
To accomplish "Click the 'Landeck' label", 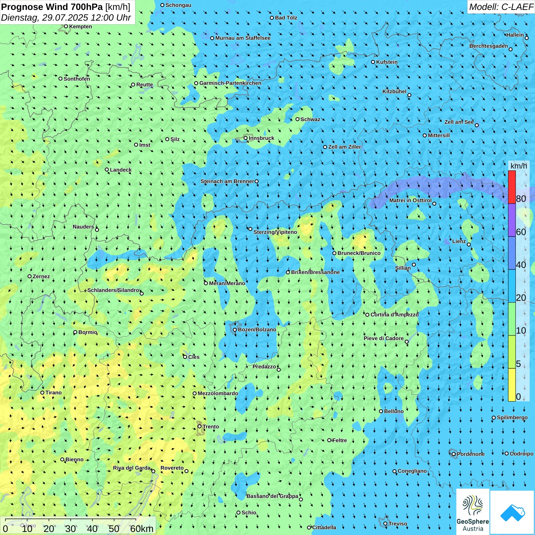I will [121, 170].
